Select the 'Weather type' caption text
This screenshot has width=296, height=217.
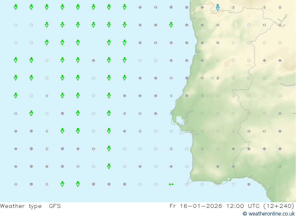[x=21, y=206]
